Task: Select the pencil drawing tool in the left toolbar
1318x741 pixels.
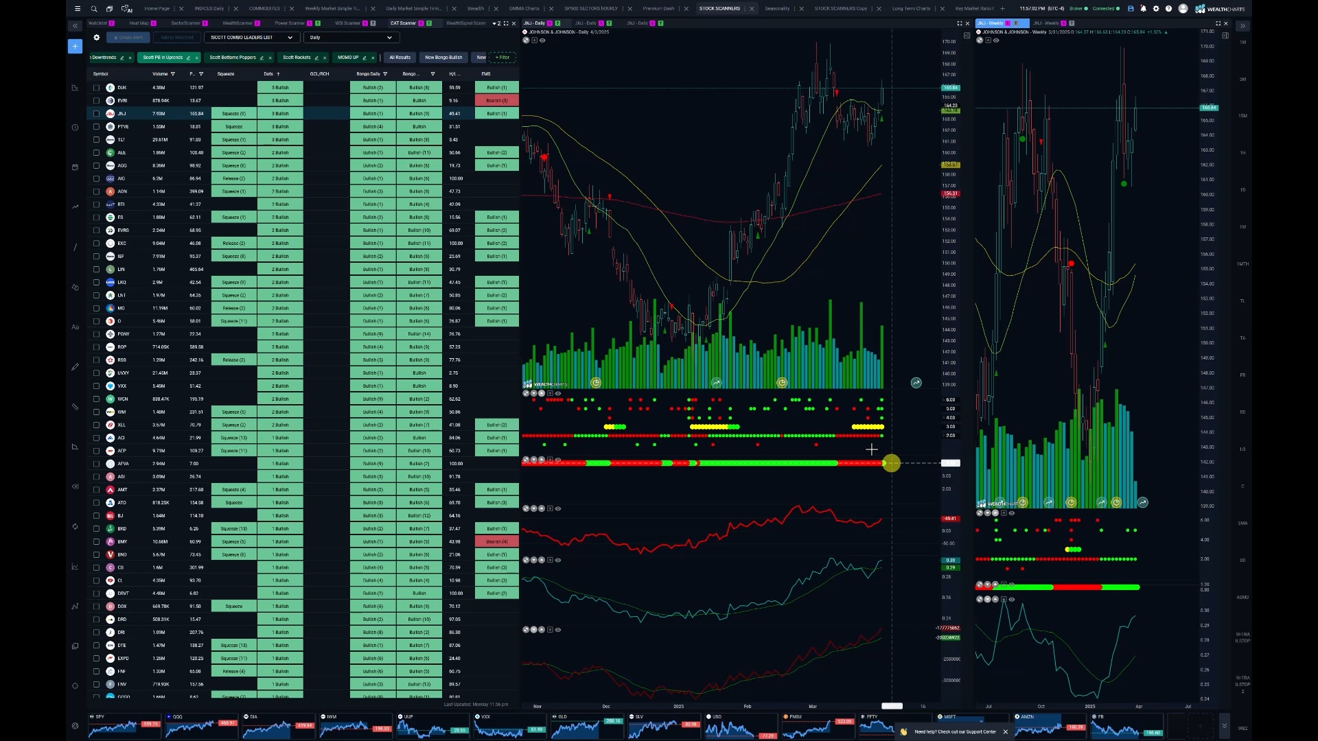Action: click(75, 367)
